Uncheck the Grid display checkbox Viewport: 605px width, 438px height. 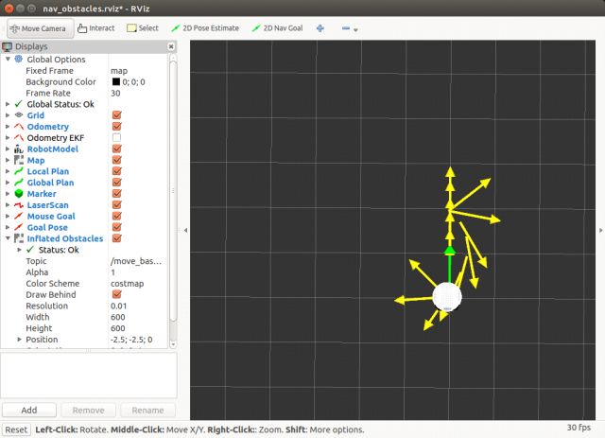pos(116,114)
